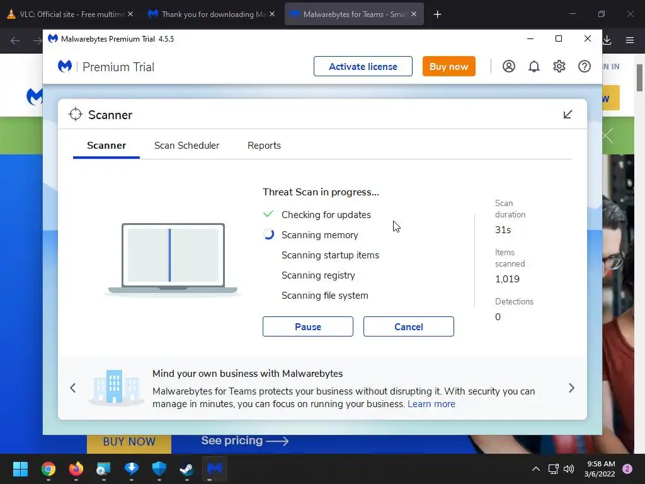Click See pricing link on webpage
Screen dimensions: 645x484
pyautogui.click(x=245, y=441)
